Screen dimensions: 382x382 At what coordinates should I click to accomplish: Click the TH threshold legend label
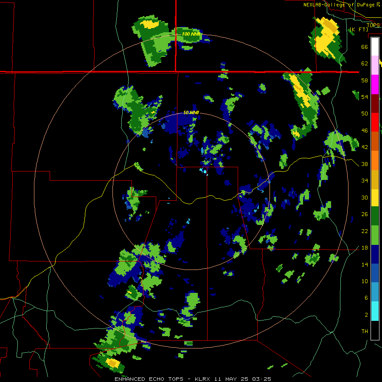[365, 331]
